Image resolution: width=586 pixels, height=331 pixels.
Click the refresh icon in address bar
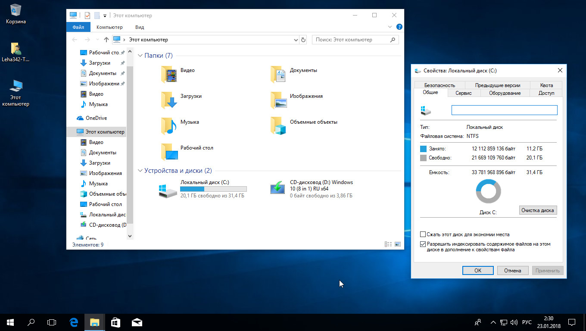pyautogui.click(x=303, y=40)
